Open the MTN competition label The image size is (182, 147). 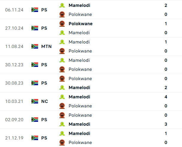pos(46,46)
